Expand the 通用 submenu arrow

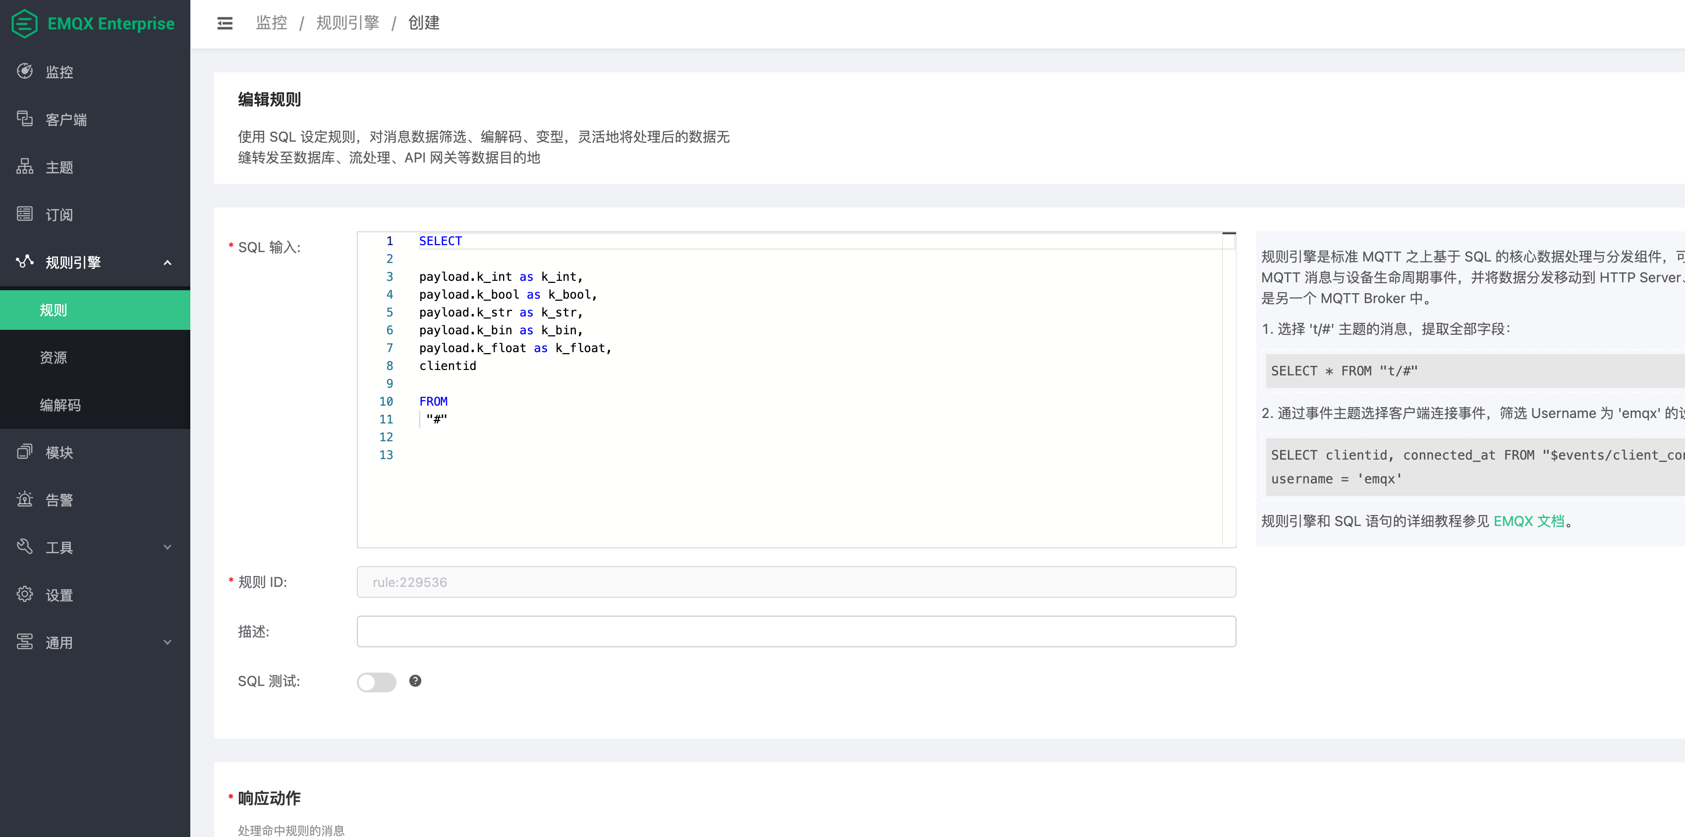[x=168, y=642]
